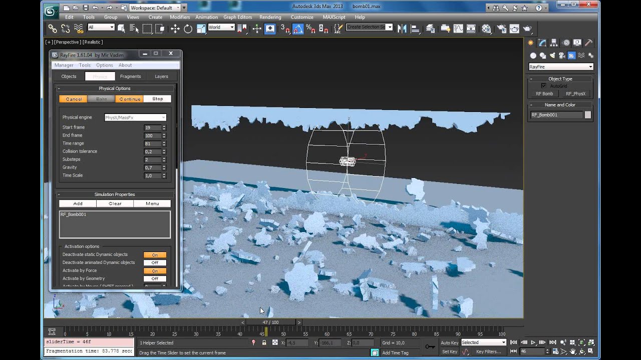The width and height of the screenshot is (641, 360).
Task: Click the Key Filters button
Action: click(488, 352)
